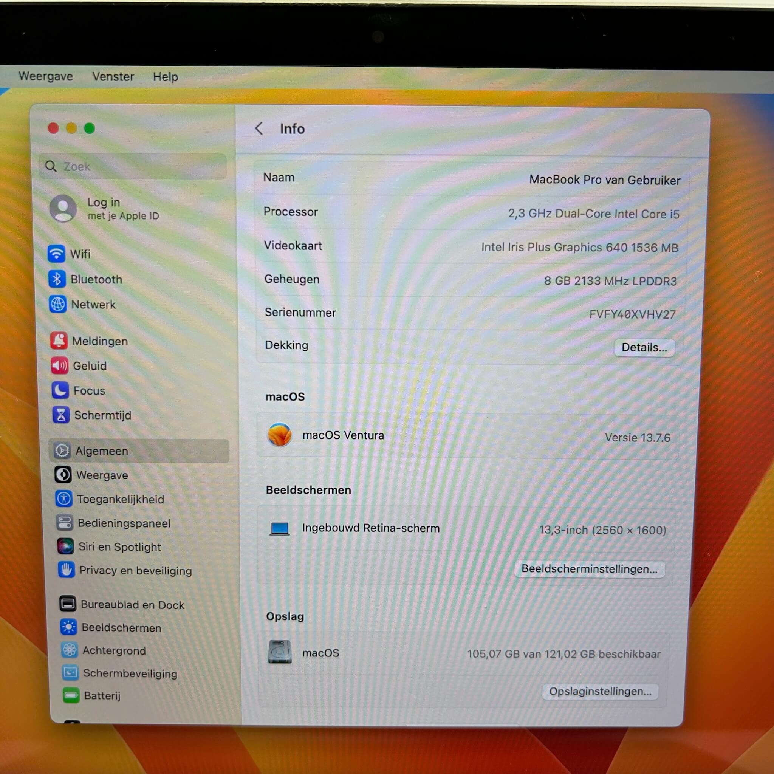Image resolution: width=774 pixels, height=774 pixels.
Task: Open the Weergave menu in menu bar
Action: tap(46, 76)
